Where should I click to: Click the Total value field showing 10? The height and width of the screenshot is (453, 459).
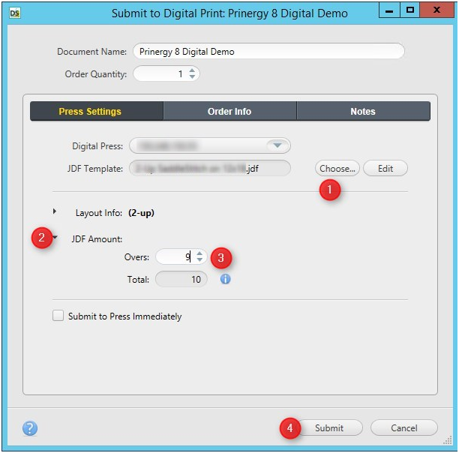[181, 279]
